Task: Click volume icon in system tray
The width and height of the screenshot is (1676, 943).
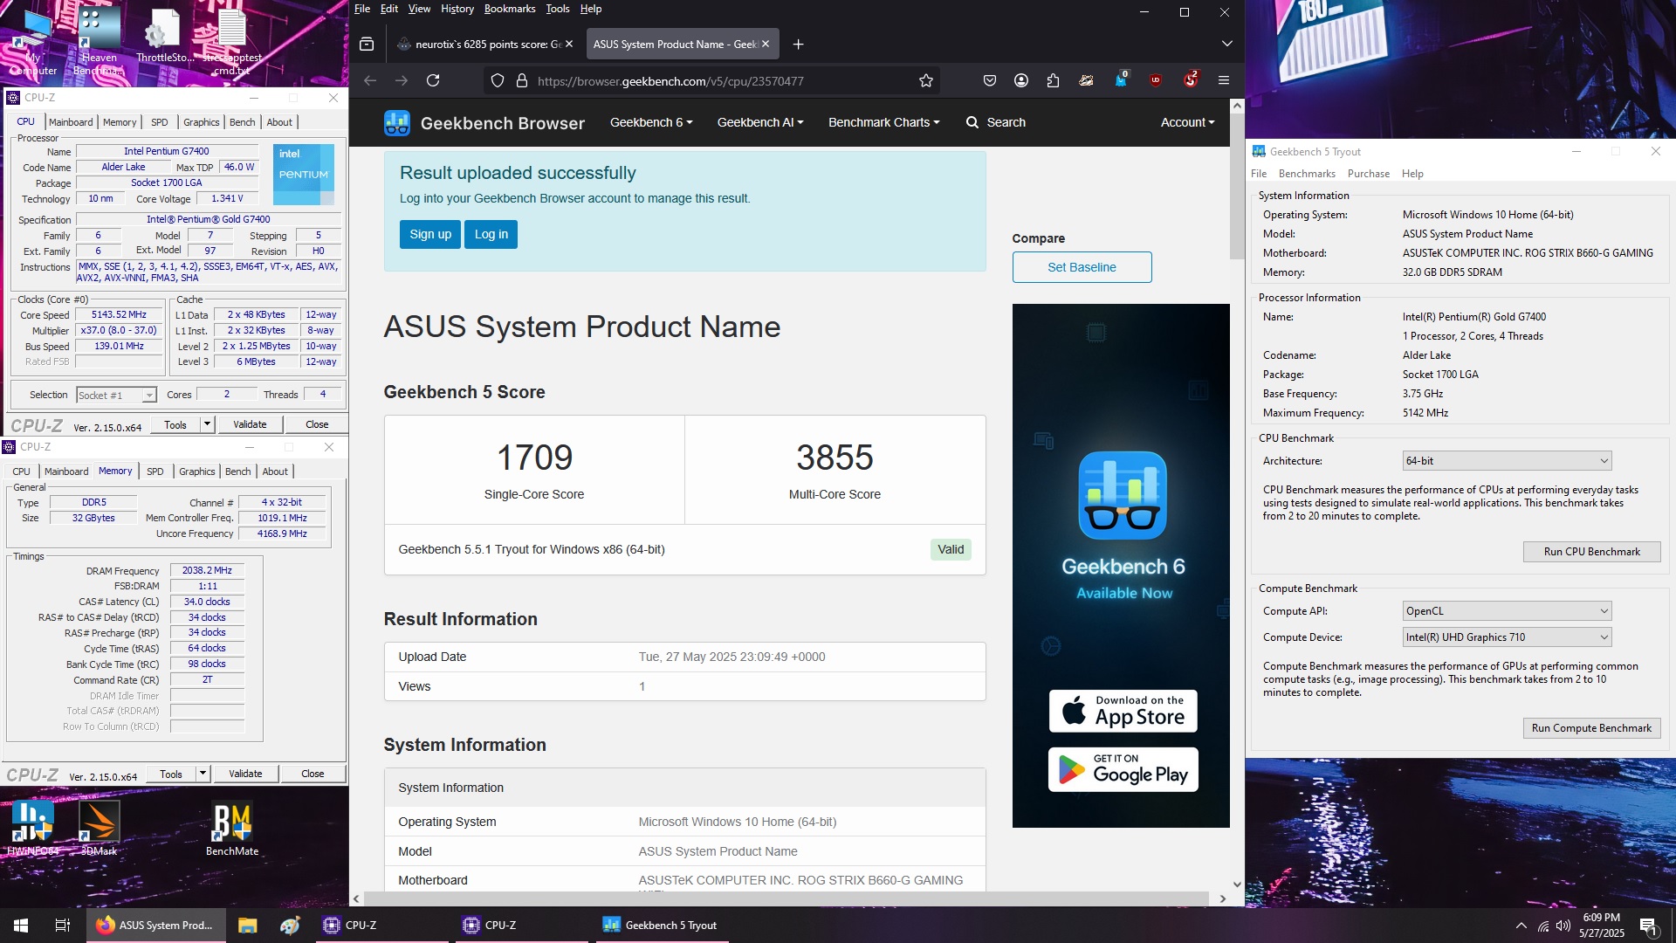Action: (x=1563, y=926)
